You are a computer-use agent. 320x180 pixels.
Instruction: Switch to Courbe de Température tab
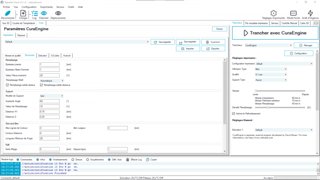[24, 23]
